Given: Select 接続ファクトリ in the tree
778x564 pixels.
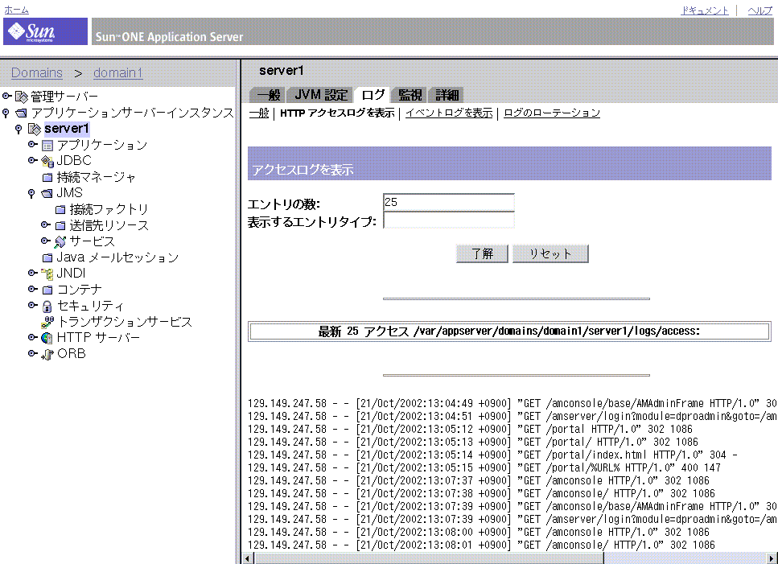Looking at the screenshot, I should tap(109, 210).
